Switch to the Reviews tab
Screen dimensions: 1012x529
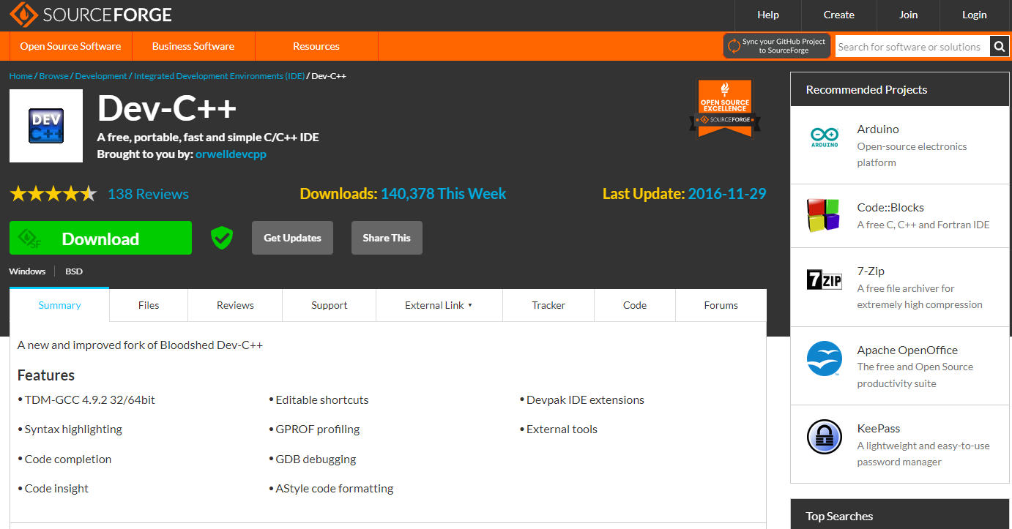[x=235, y=305]
